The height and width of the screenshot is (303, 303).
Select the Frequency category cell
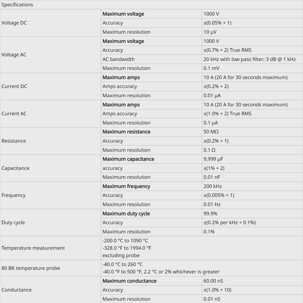tap(50, 195)
